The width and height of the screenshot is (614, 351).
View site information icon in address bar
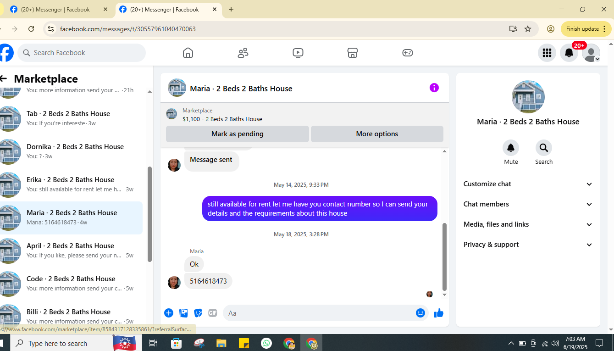(51, 29)
